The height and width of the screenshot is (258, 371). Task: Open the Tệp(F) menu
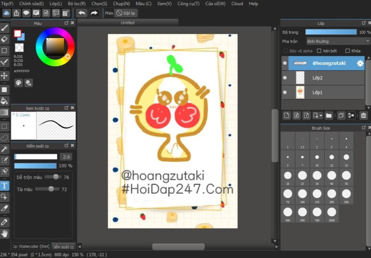coord(7,4)
